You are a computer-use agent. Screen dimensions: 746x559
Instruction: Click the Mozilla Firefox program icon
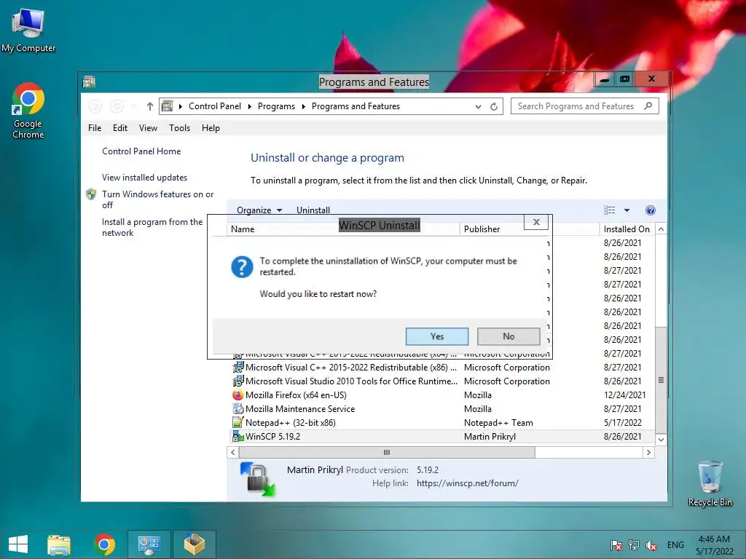point(237,395)
